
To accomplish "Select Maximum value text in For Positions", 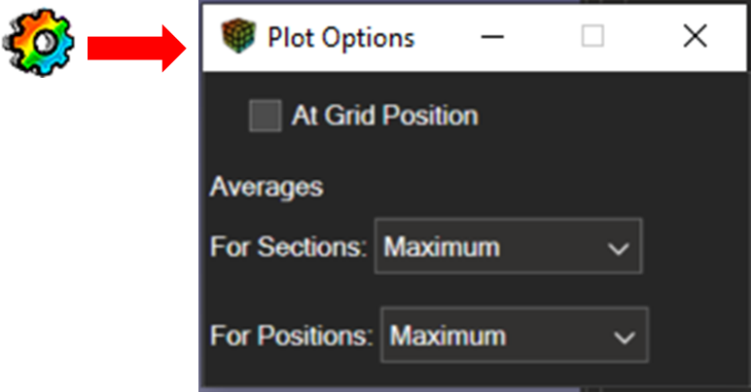I will click(x=447, y=336).
